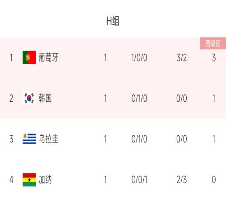Click the Uruguay flag icon
This screenshot has height=199, width=226.
pos(29,139)
